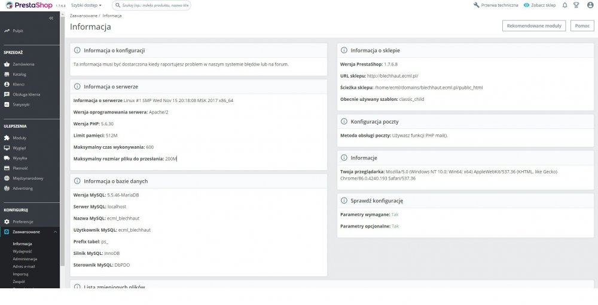
Task: Click the Rekomendowane moduły button
Action: [x=534, y=26]
